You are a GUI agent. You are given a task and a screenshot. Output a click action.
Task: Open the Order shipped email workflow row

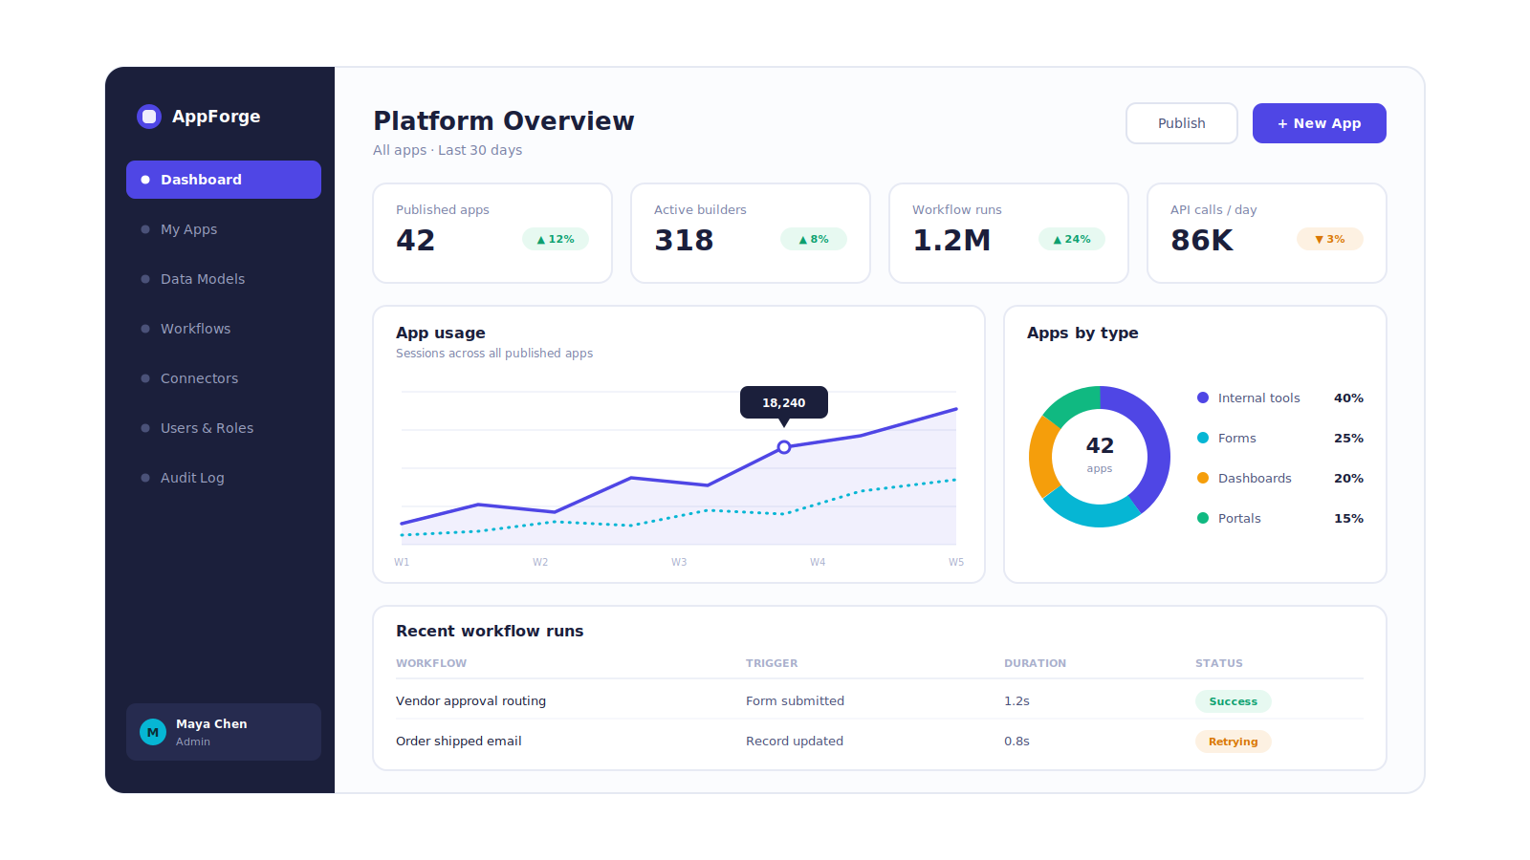tap(880, 741)
